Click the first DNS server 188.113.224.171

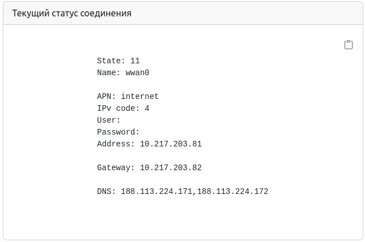click(x=156, y=192)
